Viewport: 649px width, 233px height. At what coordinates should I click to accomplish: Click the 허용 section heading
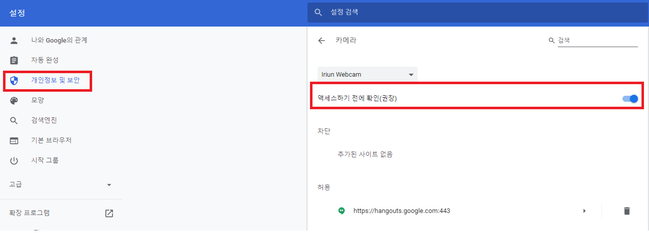(324, 187)
